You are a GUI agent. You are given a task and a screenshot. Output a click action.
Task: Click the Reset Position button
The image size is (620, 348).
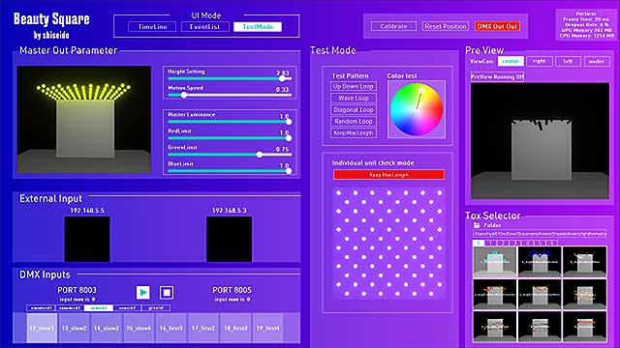click(x=446, y=26)
